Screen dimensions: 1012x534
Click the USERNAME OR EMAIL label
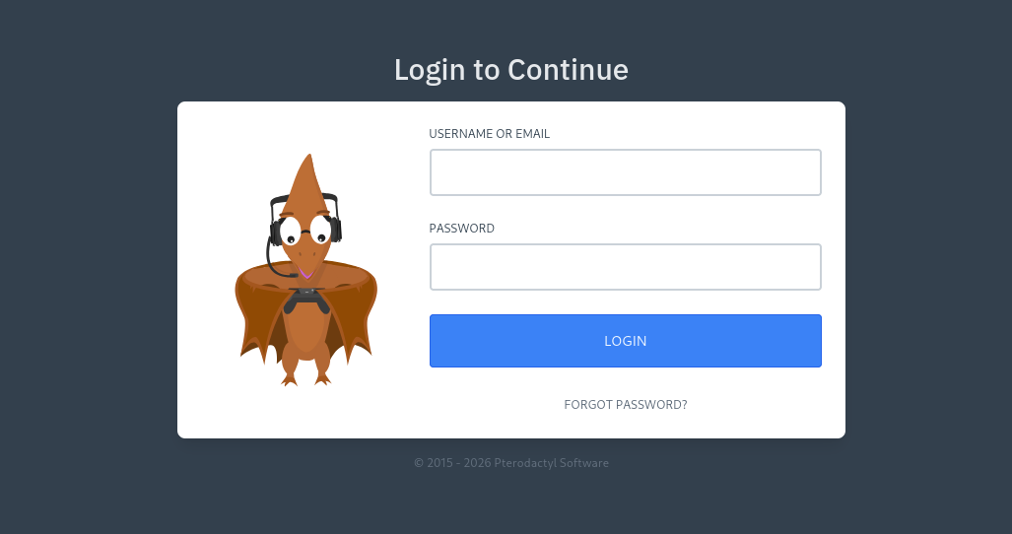click(489, 134)
